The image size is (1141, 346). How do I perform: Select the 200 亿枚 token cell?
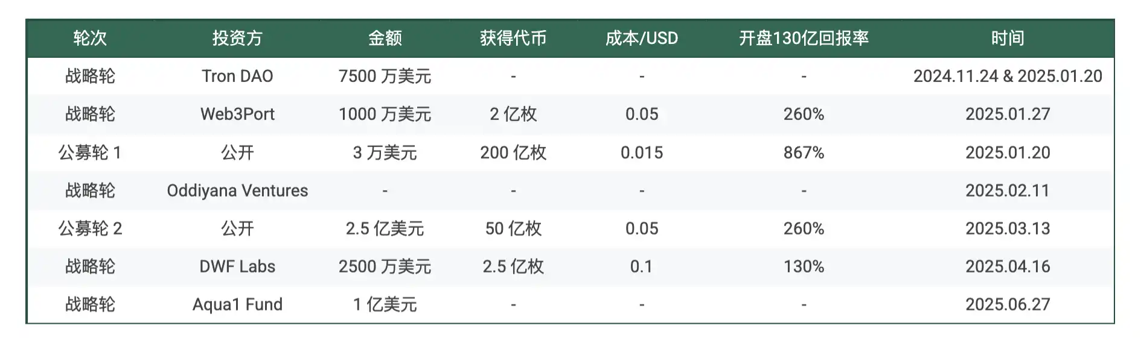point(513,153)
